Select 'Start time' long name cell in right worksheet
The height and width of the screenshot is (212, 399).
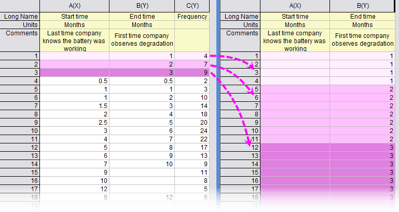click(x=295, y=17)
